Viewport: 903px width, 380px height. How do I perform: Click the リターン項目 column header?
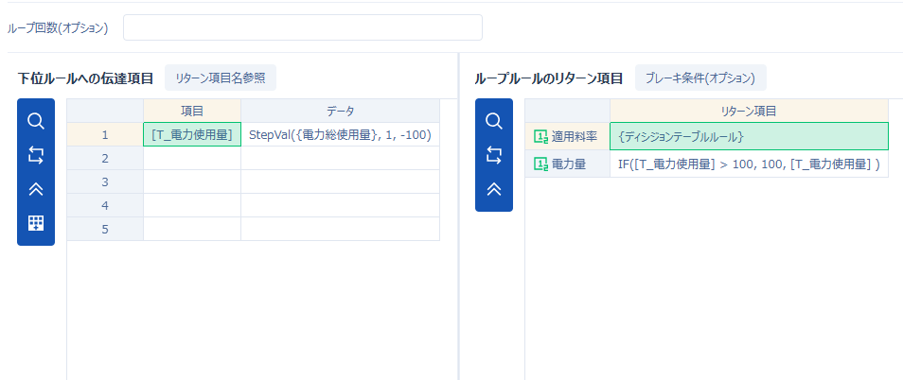click(x=749, y=111)
